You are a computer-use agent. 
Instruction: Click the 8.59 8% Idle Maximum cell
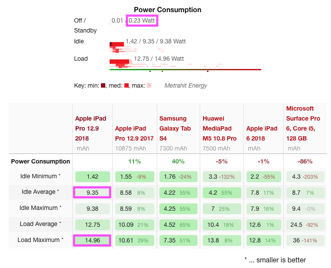pyautogui.click(x=134, y=209)
